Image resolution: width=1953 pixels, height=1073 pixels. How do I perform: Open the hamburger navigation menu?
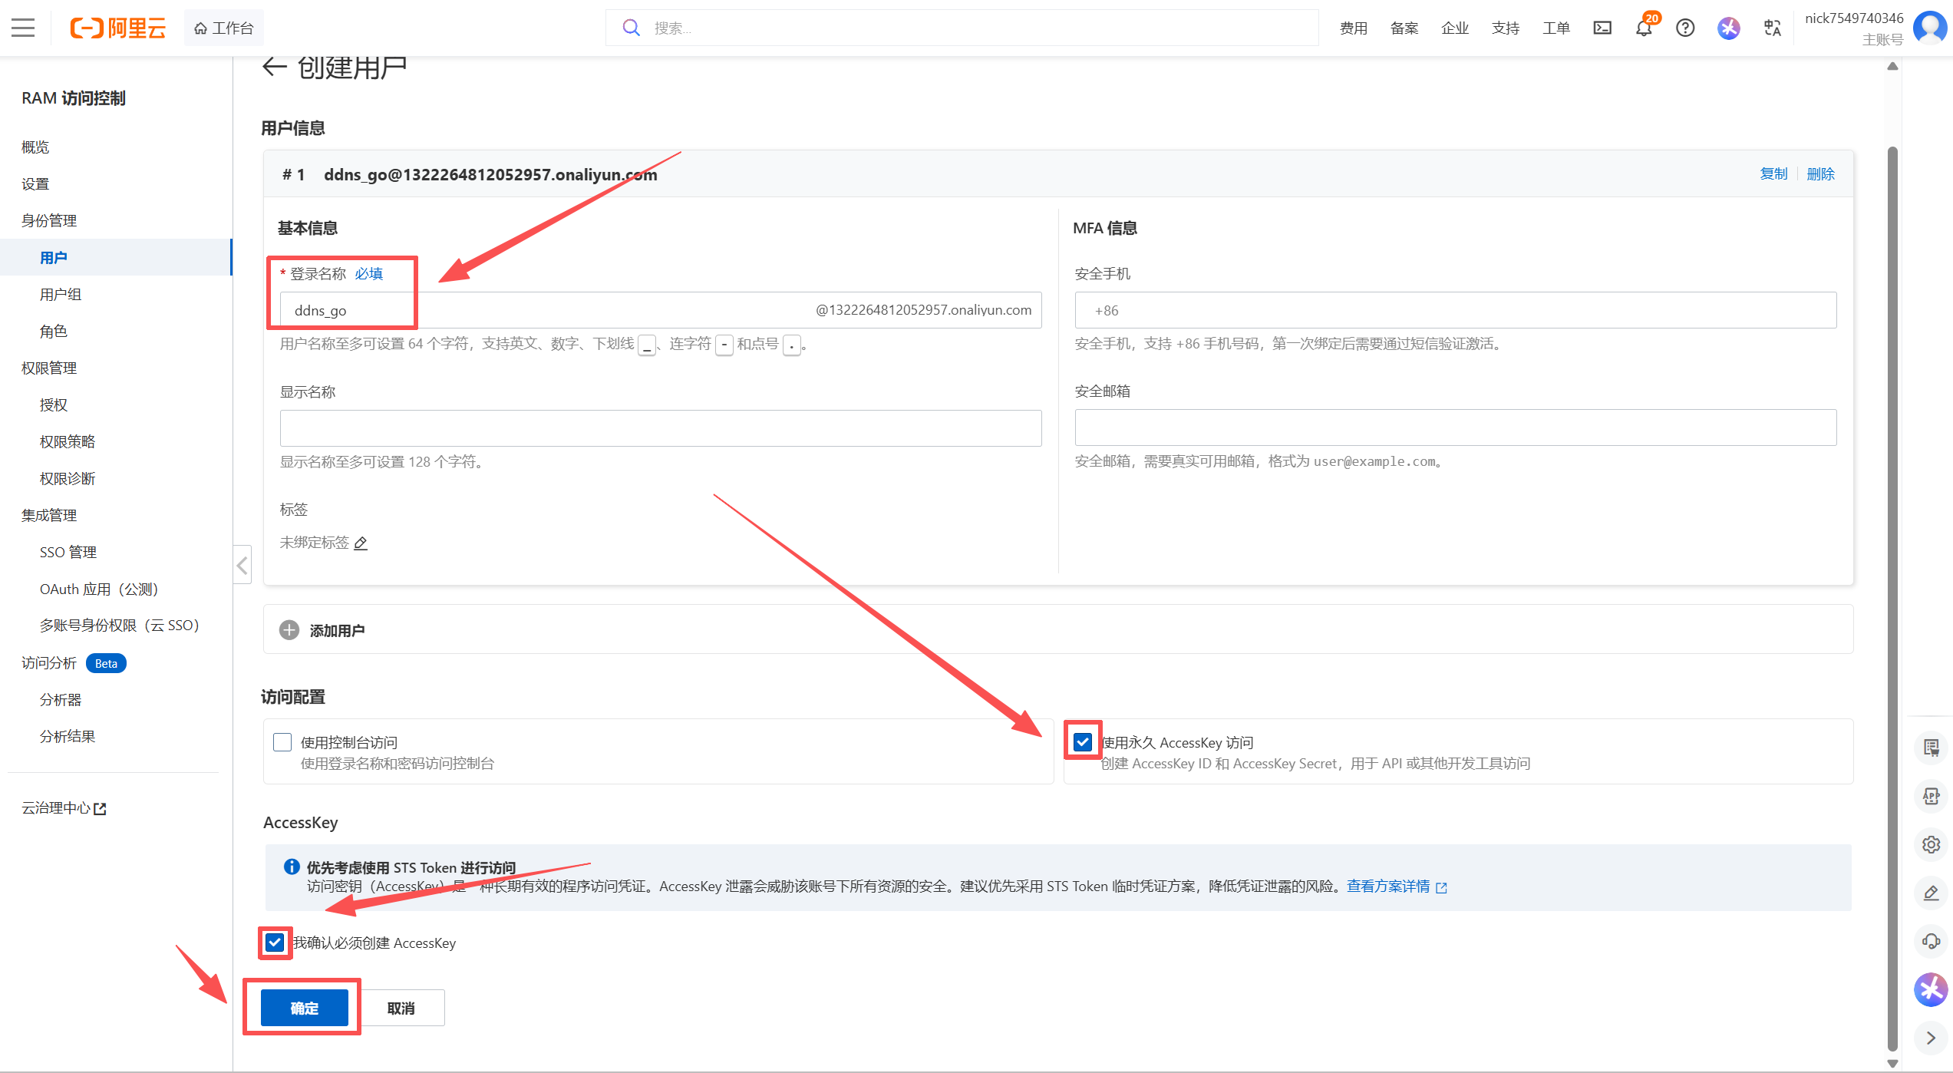(23, 28)
